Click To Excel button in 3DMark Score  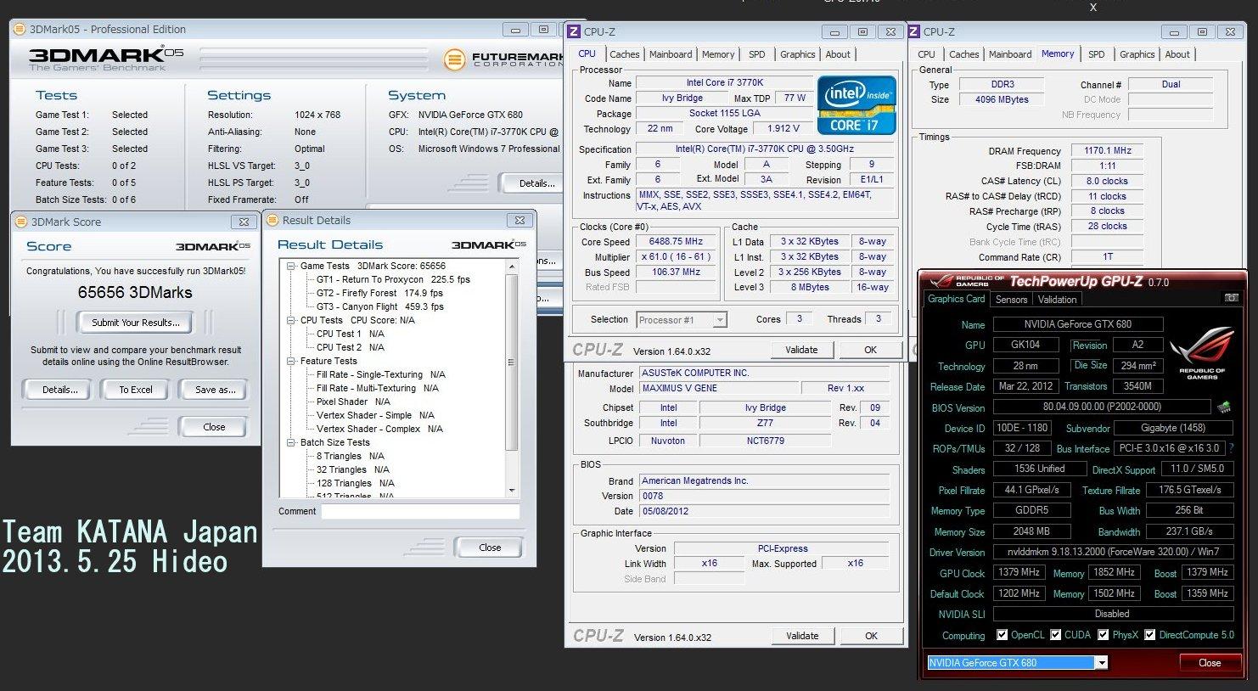[136, 390]
